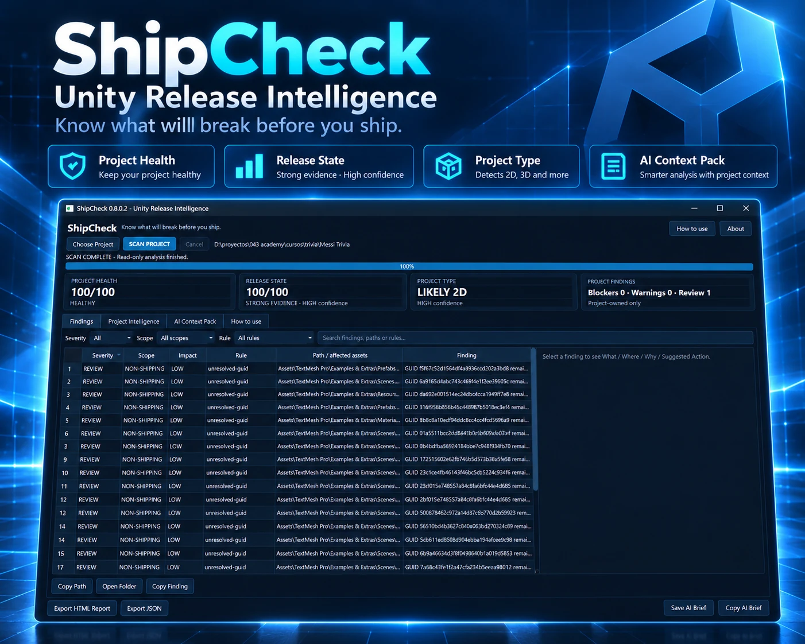Select finding row 15 GUID 6b9a46634

(x=293, y=553)
